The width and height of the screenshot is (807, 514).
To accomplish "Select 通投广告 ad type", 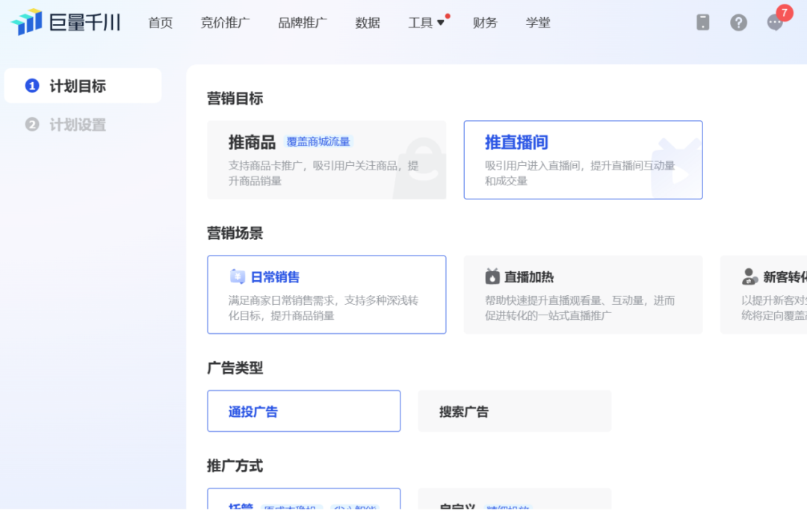I will (303, 411).
